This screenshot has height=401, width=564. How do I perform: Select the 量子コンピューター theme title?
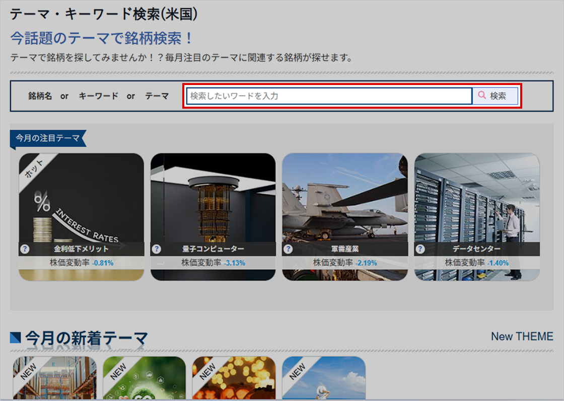point(213,249)
